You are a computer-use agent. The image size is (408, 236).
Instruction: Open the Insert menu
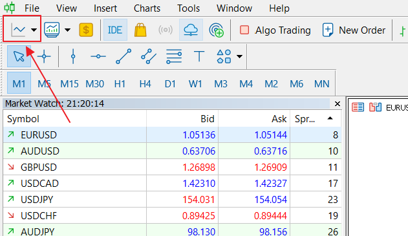105,8
